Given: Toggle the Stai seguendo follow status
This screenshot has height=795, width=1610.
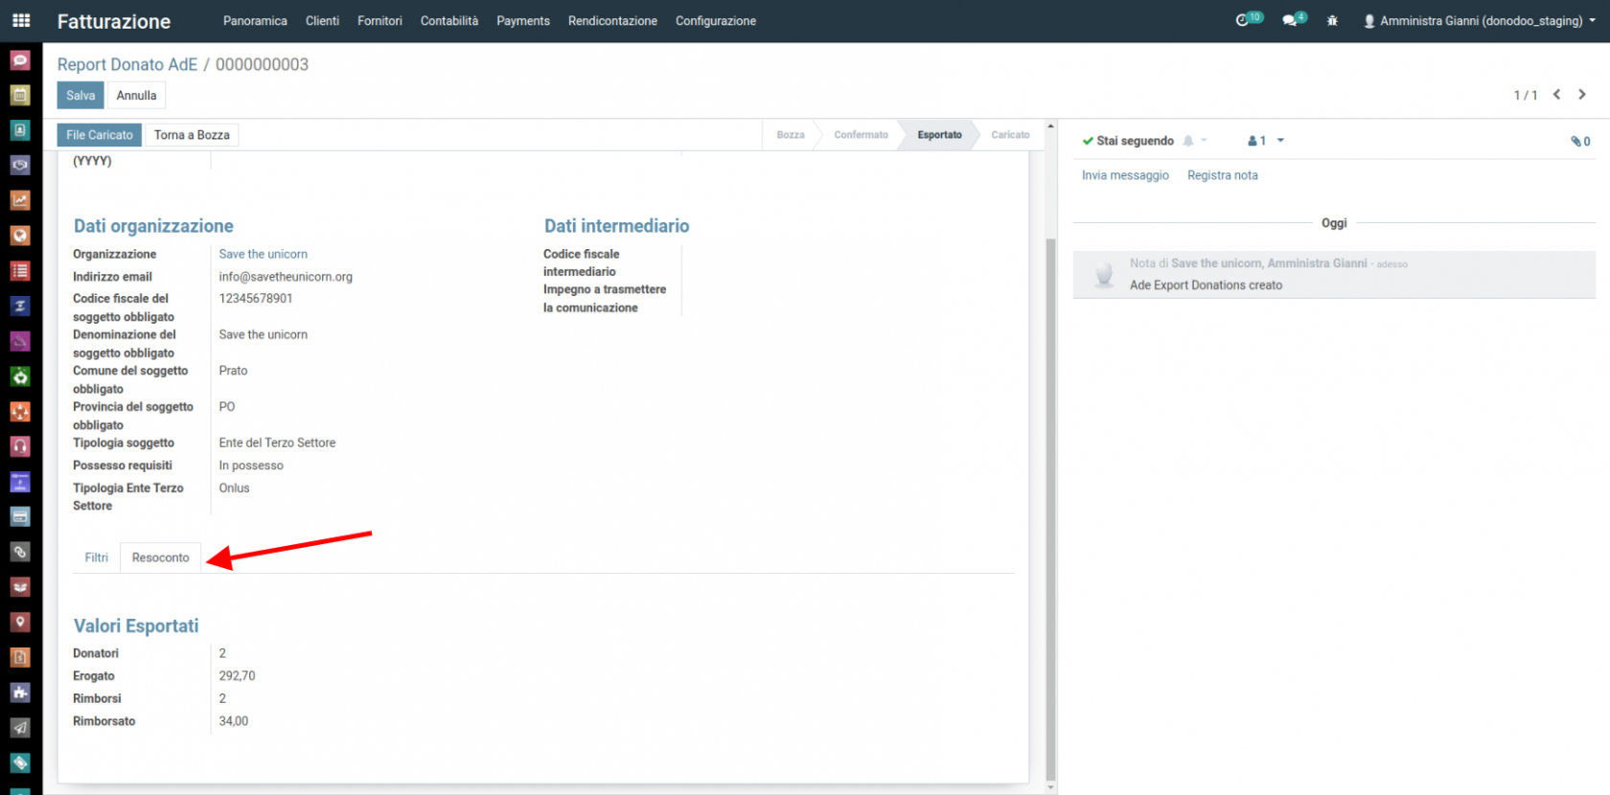Looking at the screenshot, I should (1128, 141).
